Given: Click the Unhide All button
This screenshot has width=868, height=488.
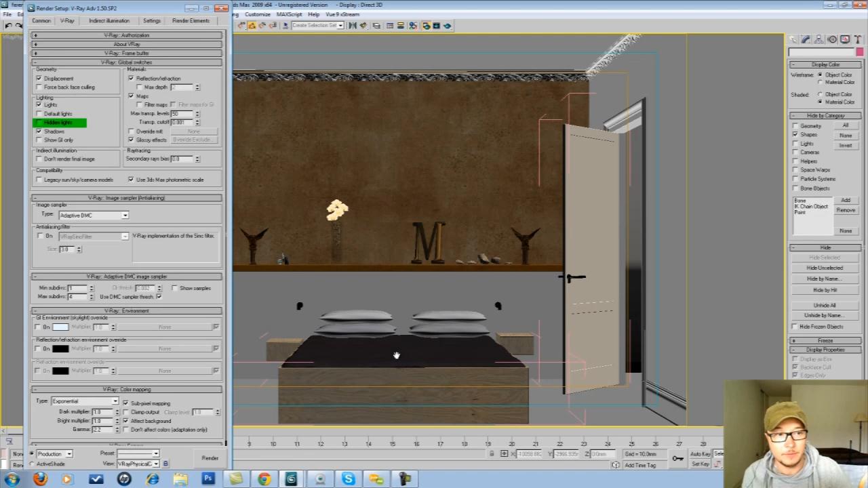Looking at the screenshot, I should coord(825,305).
